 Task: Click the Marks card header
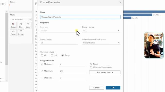13,15
